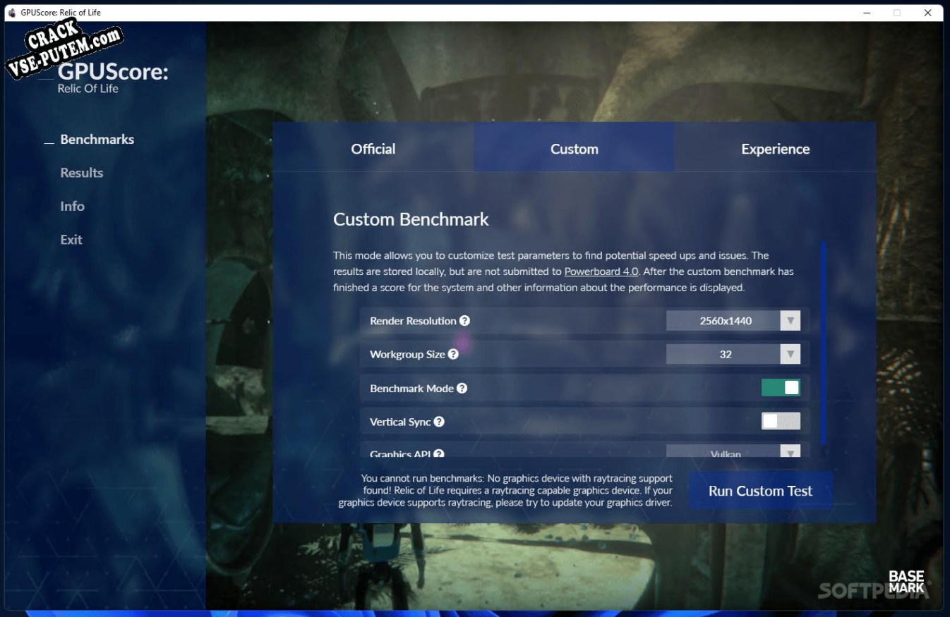This screenshot has width=950, height=617.
Task: Disable the Benchmark Mode toggle
Action: pyautogui.click(x=781, y=388)
